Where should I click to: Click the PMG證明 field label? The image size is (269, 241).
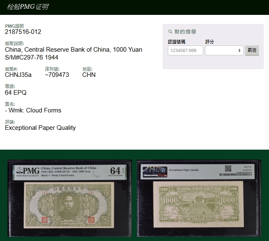pos(14,26)
